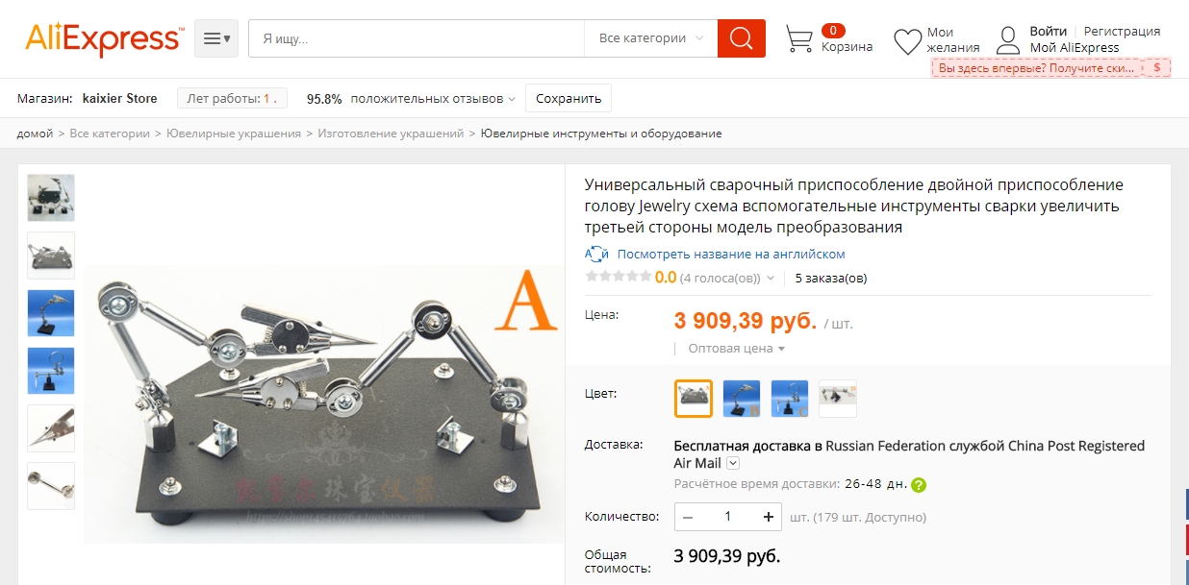Select the first color option swatch
Screen dimensions: 1189x585
(694, 399)
